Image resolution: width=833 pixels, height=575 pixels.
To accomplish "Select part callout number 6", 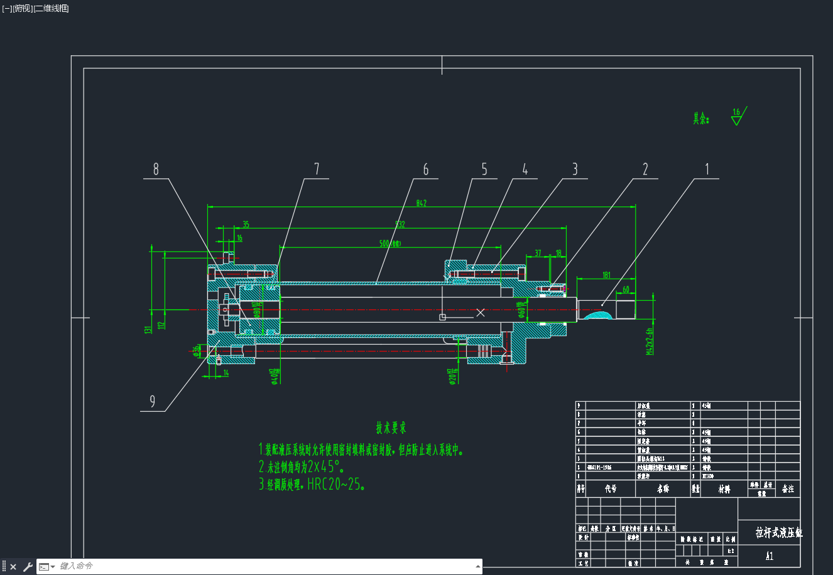I will pyautogui.click(x=426, y=169).
